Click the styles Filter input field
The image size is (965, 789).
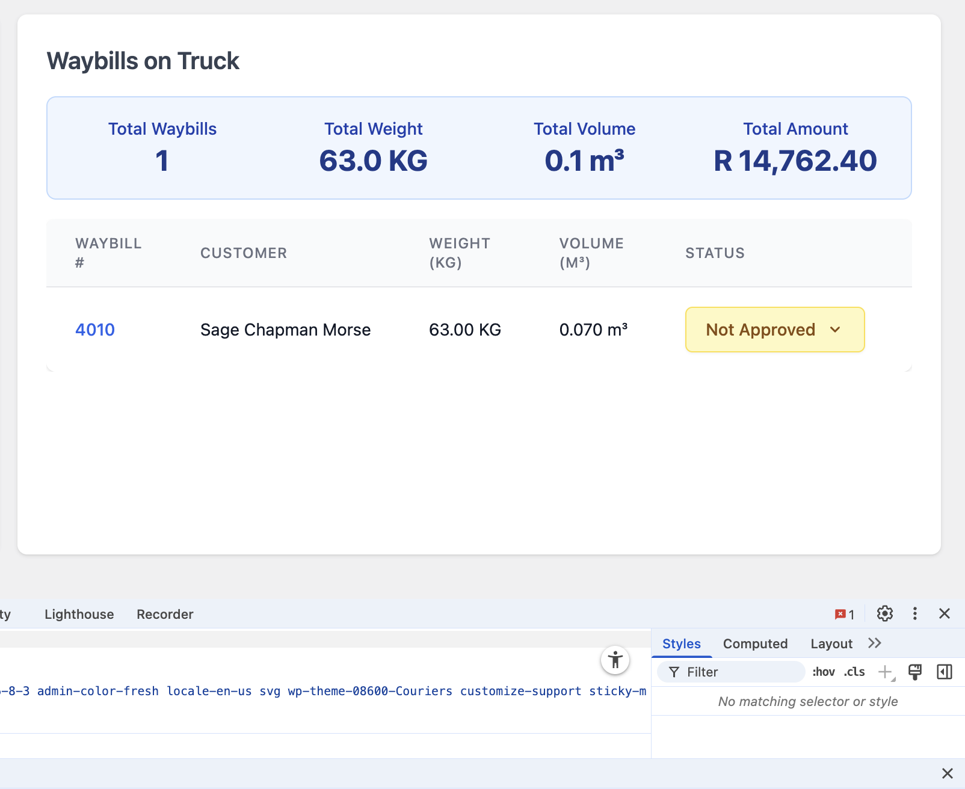[x=732, y=672]
